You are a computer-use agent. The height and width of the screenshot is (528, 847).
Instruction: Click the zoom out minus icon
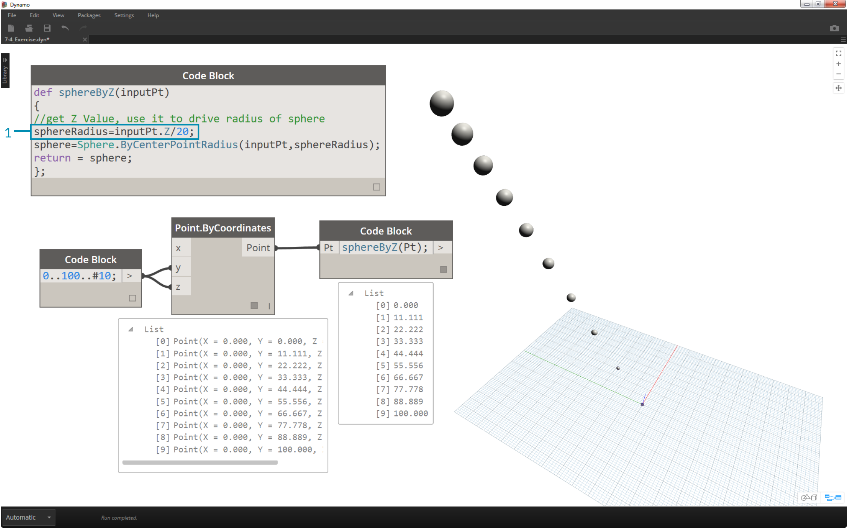pos(838,74)
